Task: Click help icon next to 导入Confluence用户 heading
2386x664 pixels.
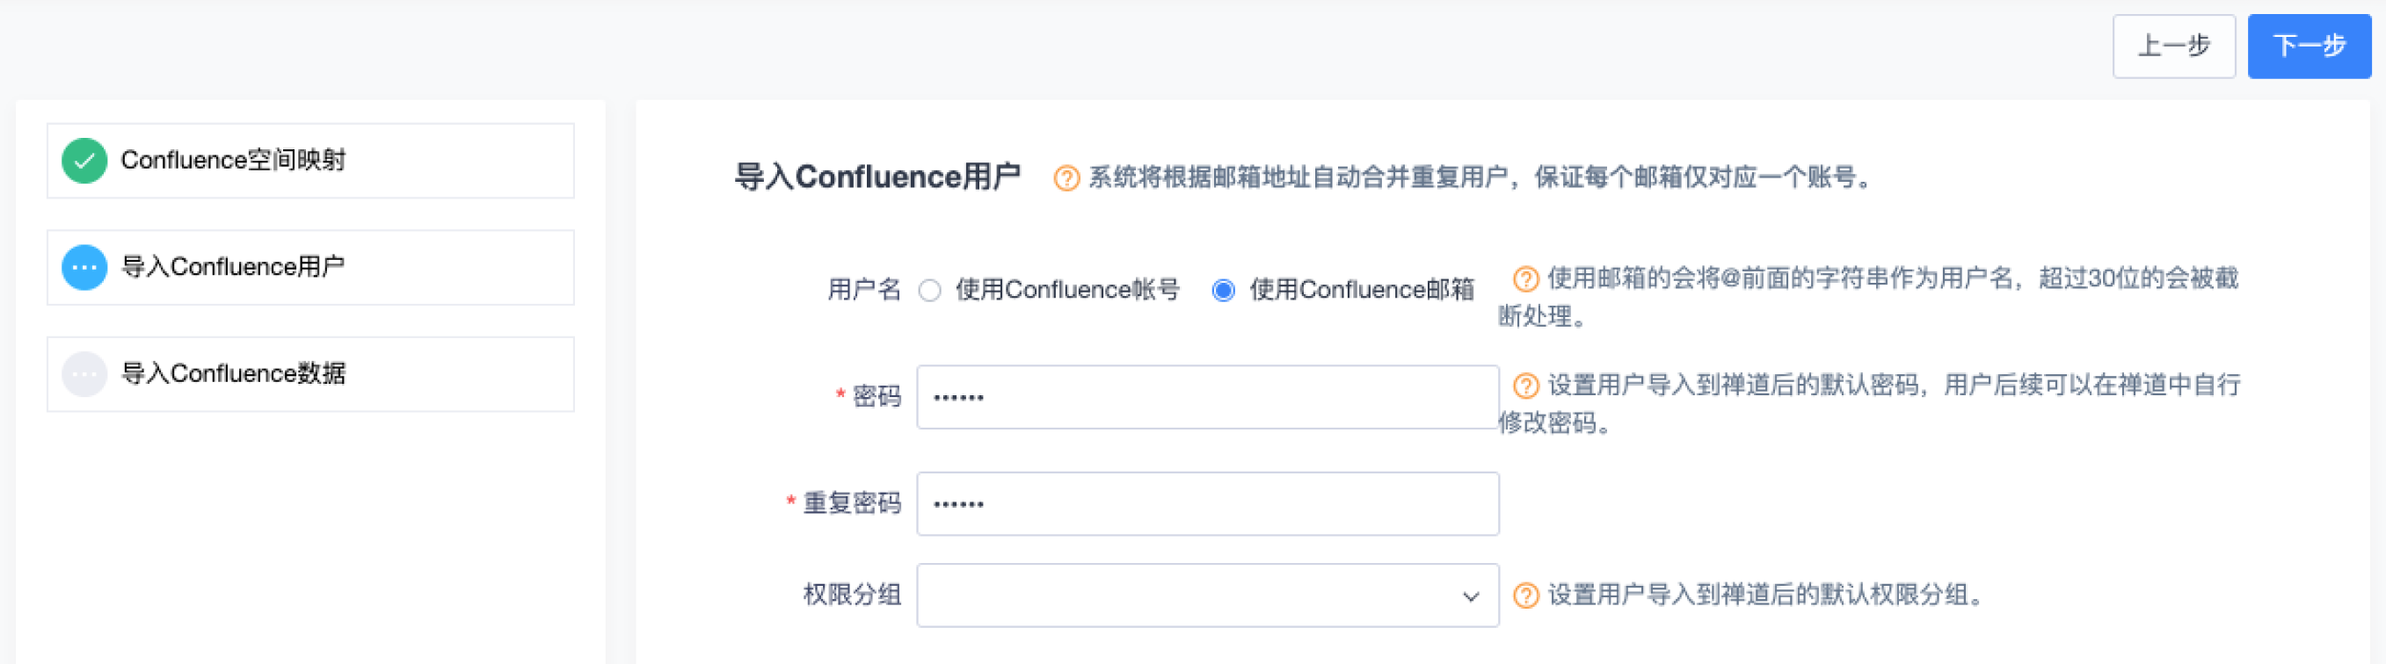Action: point(1066,177)
